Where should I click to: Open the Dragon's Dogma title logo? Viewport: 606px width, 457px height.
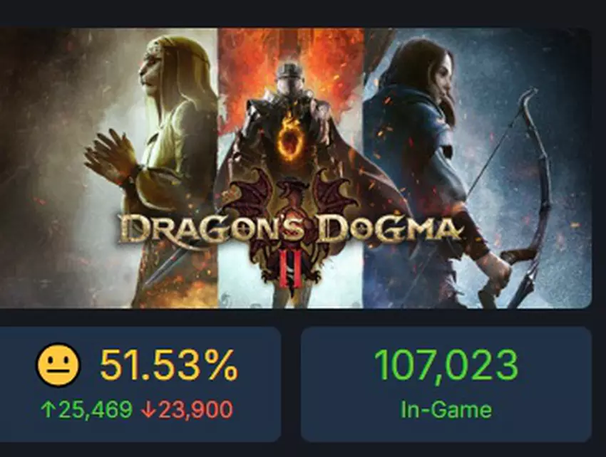point(291,229)
